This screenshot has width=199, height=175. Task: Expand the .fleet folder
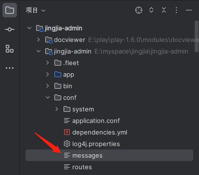48,63
